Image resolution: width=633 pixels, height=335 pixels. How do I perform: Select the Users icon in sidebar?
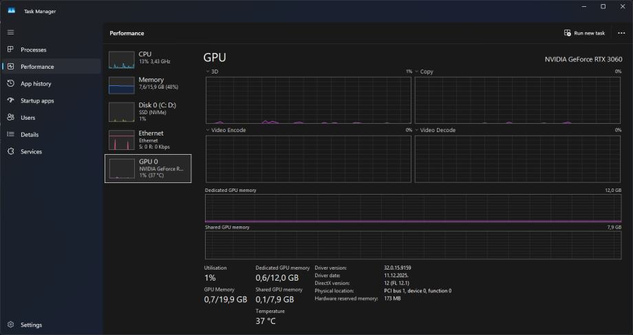tap(10, 118)
